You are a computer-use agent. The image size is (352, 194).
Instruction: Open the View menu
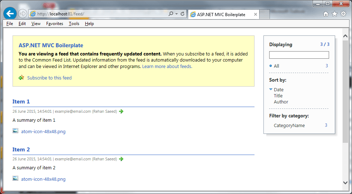tap(36, 24)
